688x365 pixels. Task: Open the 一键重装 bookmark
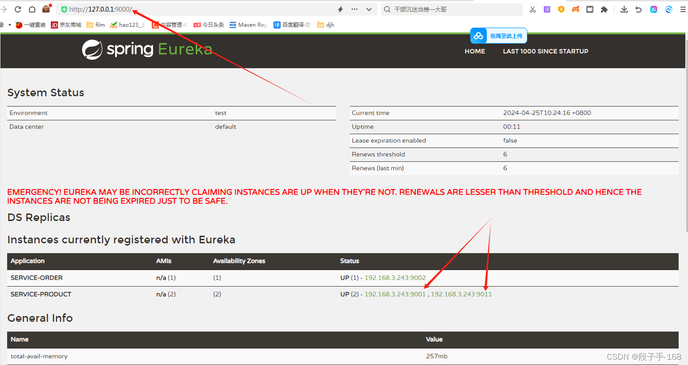pos(31,25)
